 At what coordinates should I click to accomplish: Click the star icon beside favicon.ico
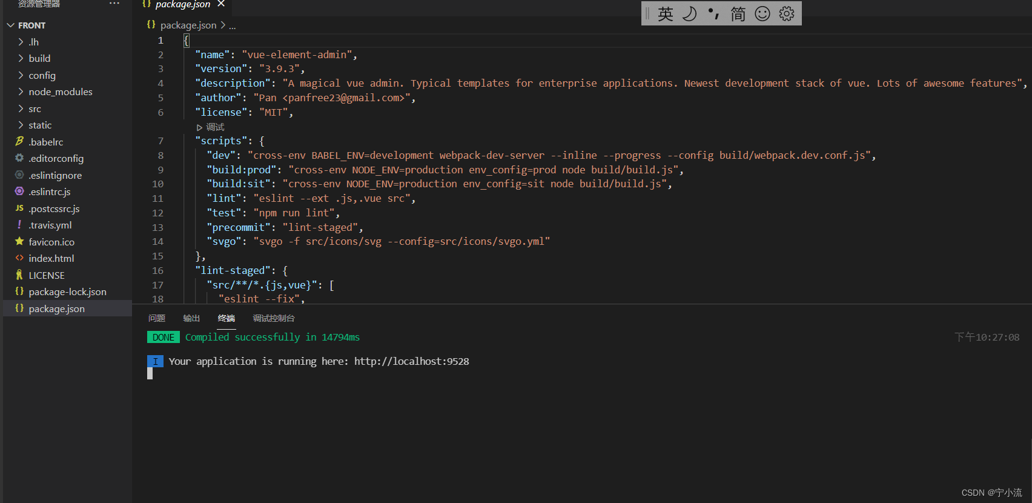(x=19, y=241)
